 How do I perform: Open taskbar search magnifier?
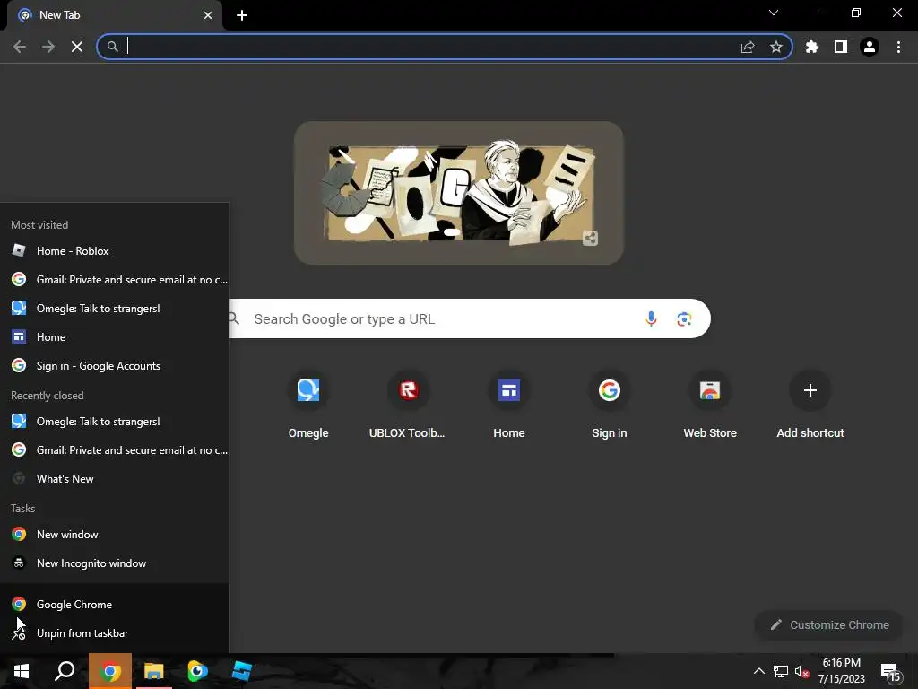[65, 671]
